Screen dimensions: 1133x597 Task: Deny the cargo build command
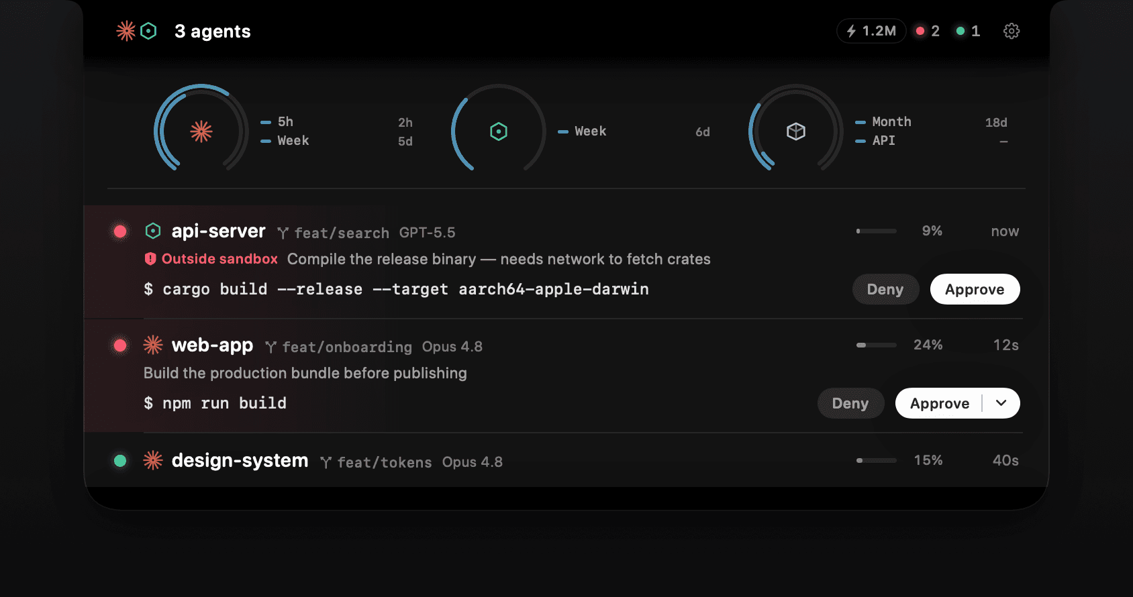pyautogui.click(x=885, y=289)
